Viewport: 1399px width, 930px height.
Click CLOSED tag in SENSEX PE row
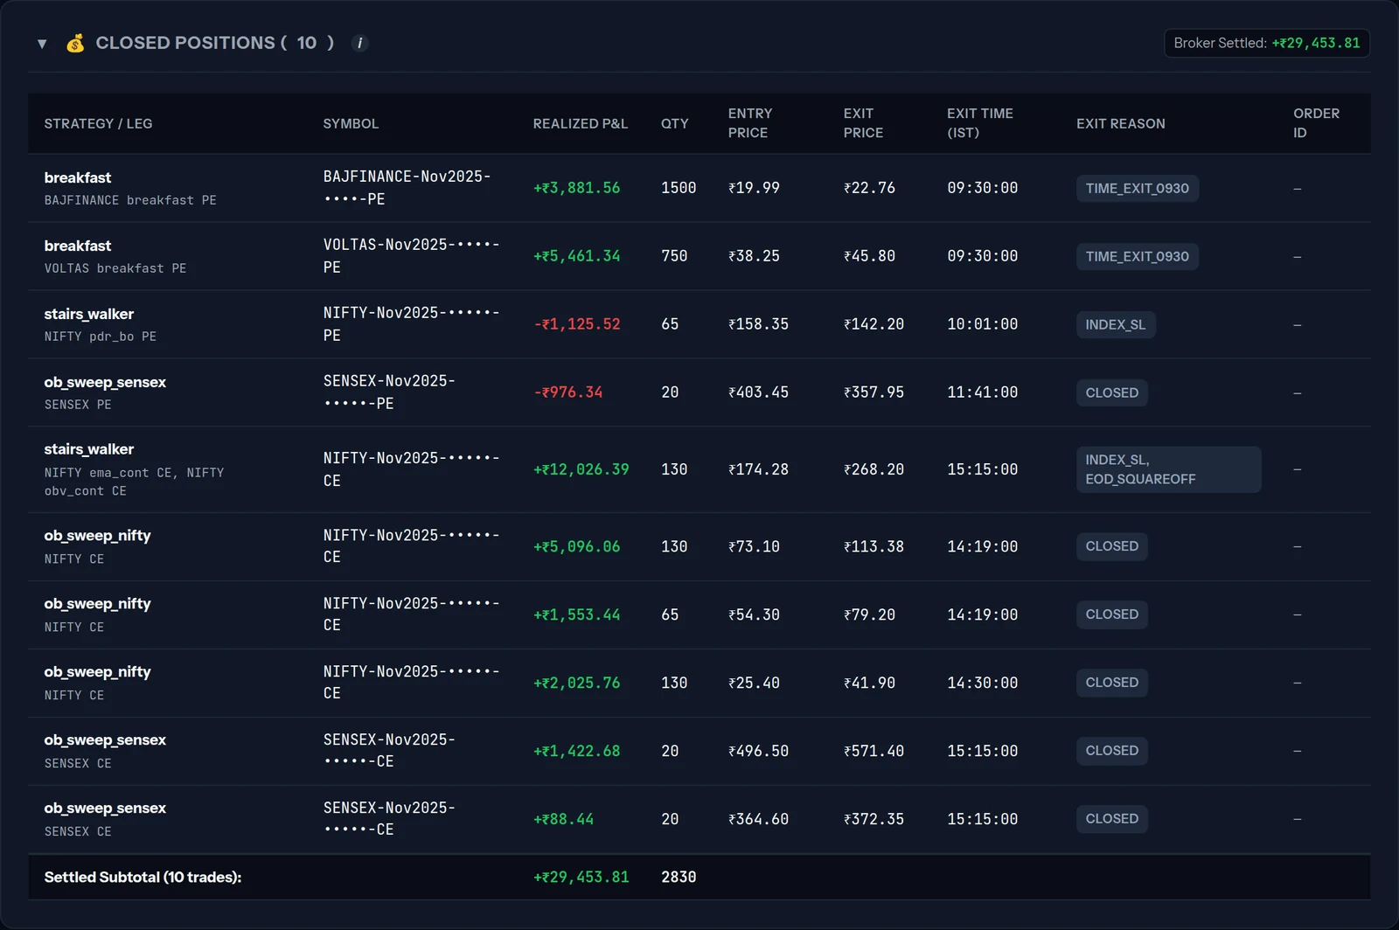[x=1111, y=392]
